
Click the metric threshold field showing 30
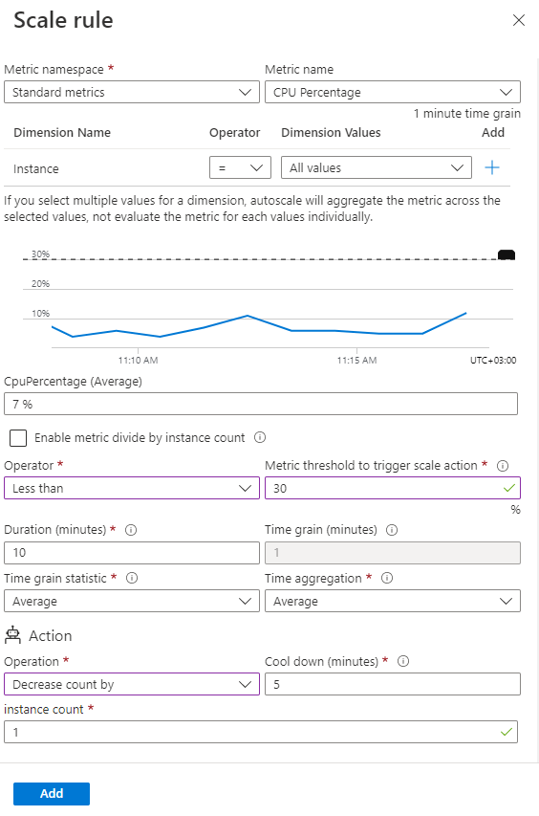pyautogui.click(x=393, y=488)
